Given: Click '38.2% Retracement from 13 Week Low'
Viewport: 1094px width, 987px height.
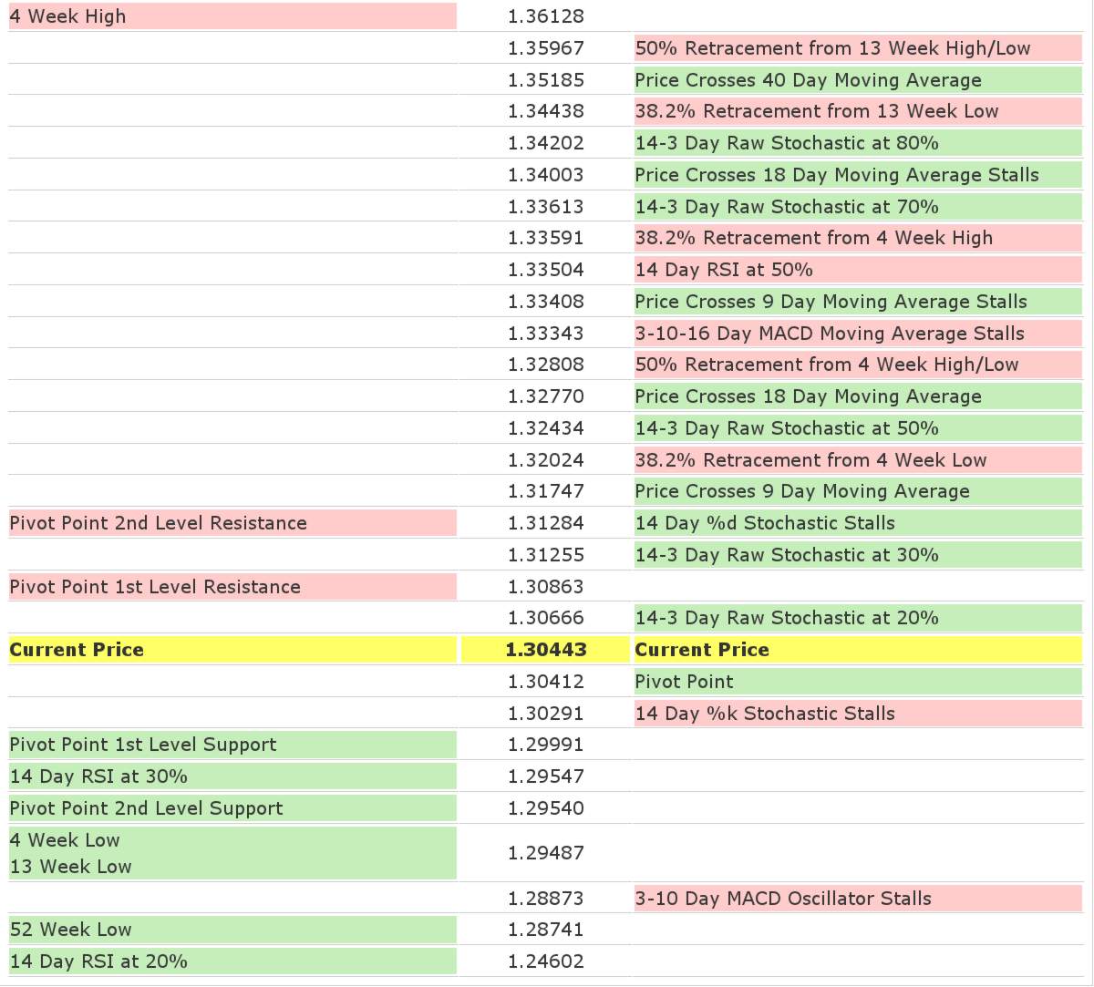Looking at the screenshot, I should point(817,111).
